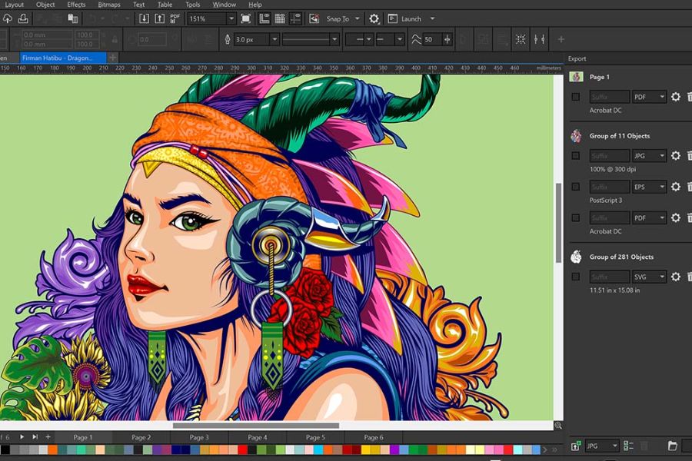Enable the Group of 281 Objects SVG checkbox
This screenshot has height=461, width=692.
[575, 277]
